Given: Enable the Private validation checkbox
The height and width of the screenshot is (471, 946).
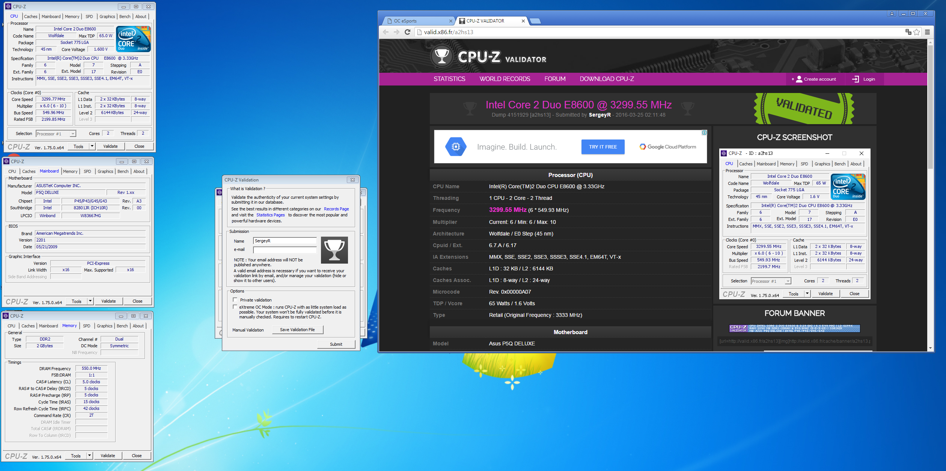Looking at the screenshot, I should 235,300.
